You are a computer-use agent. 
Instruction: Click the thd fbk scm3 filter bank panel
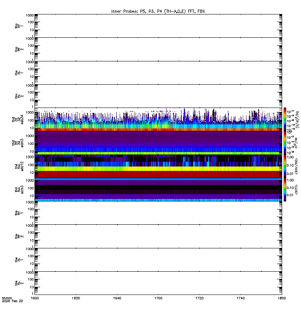[x=158, y=189]
